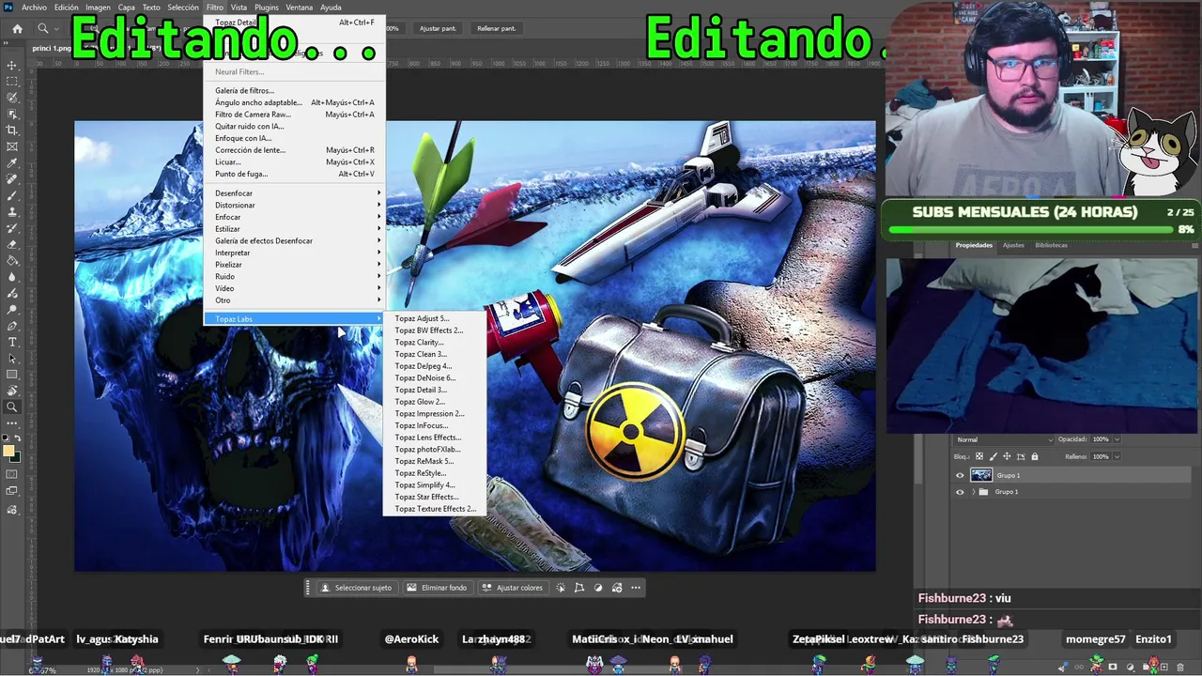Expand the Pixelizar submenu
This screenshot has width=1202, height=676.
(x=294, y=265)
